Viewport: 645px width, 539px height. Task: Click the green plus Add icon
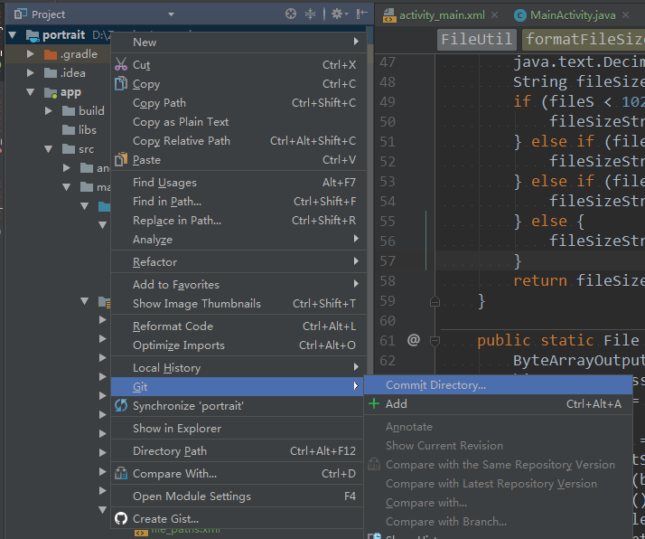click(374, 404)
